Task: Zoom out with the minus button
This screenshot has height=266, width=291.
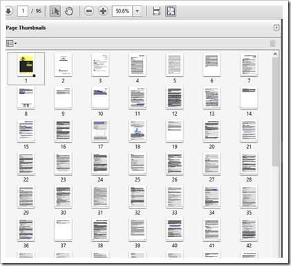Action: point(89,11)
